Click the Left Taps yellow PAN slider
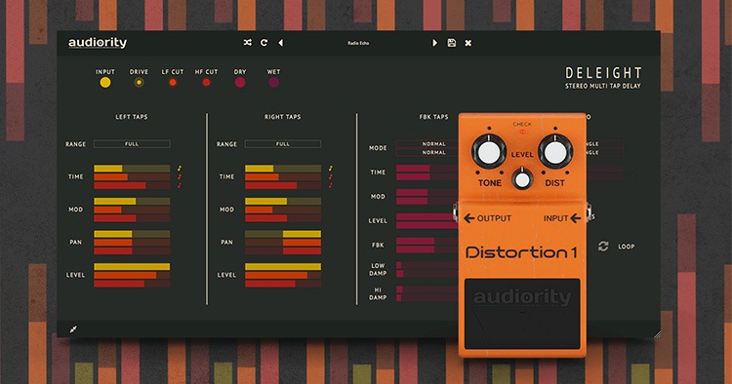 click(132, 234)
